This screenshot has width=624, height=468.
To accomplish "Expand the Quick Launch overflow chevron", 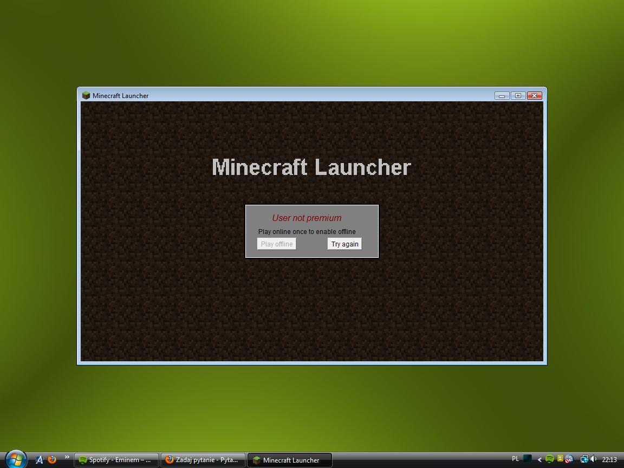I will pyautogui.click(x=67, y=457).
